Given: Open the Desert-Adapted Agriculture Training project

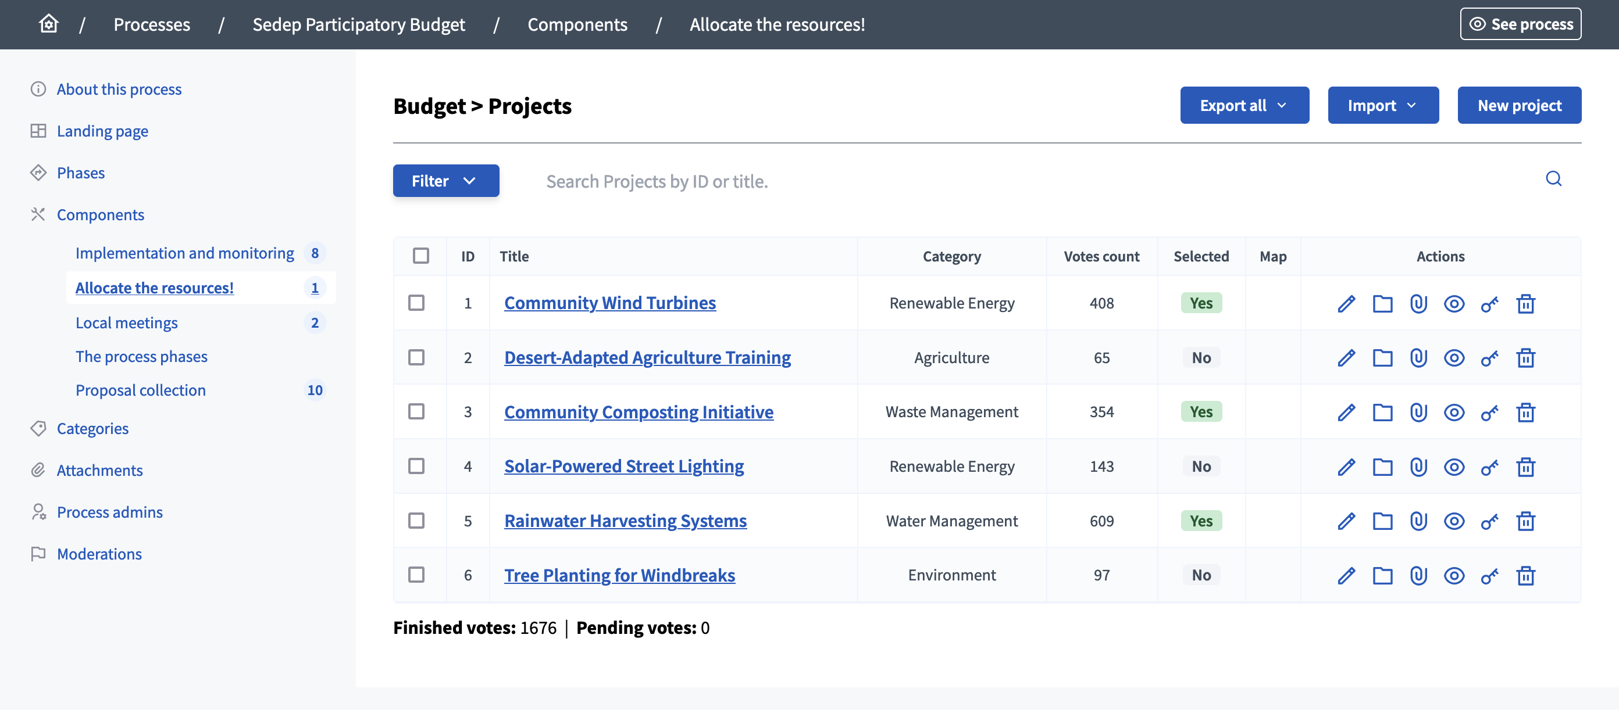Looking at the screenshot, I should pos(647,357).
